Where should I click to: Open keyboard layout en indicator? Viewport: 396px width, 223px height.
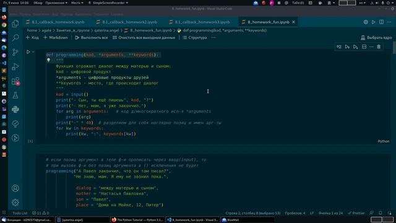pos(362,2)
